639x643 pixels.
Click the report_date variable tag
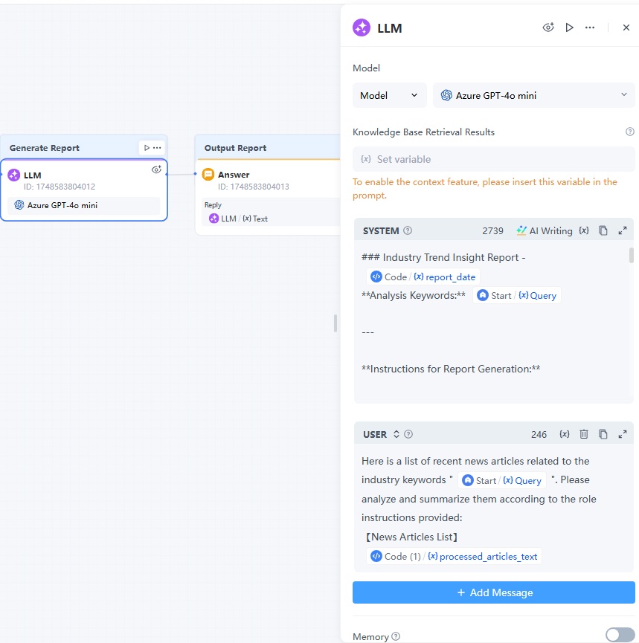423,277
